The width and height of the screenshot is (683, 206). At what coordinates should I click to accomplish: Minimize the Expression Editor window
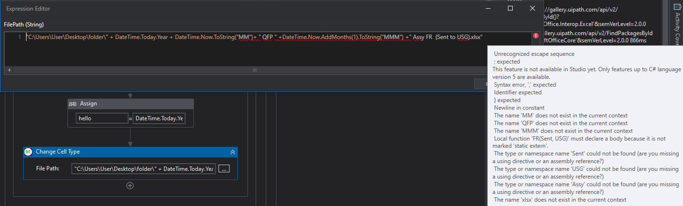(488, 8)
